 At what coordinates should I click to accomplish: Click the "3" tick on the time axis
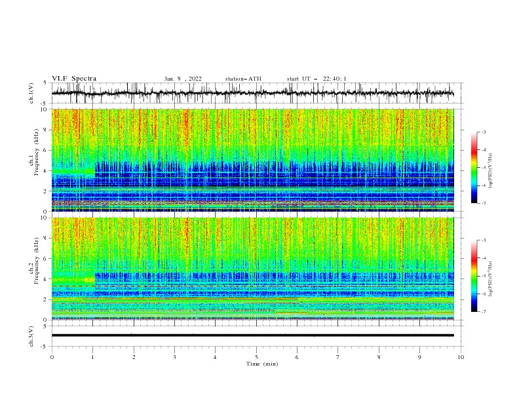(174, 357)
